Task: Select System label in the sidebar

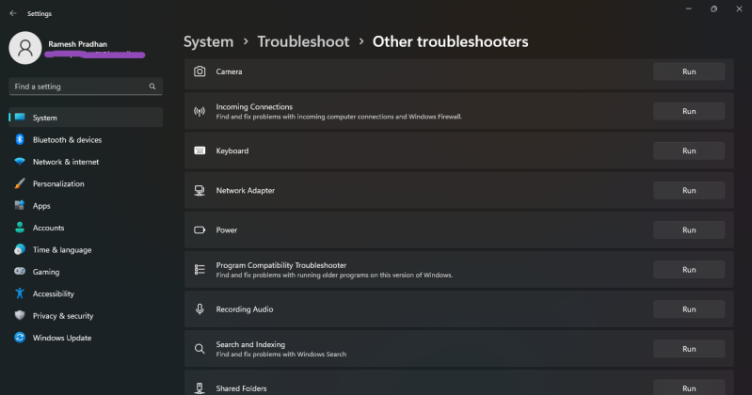Action: pyautogui.click(x=44, y=118)
